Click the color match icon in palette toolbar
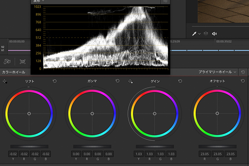 coord(24,62)
